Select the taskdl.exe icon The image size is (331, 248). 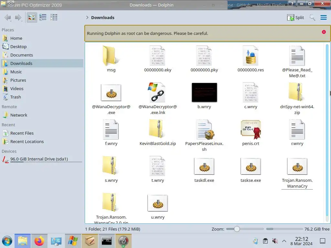coord(204,166)
